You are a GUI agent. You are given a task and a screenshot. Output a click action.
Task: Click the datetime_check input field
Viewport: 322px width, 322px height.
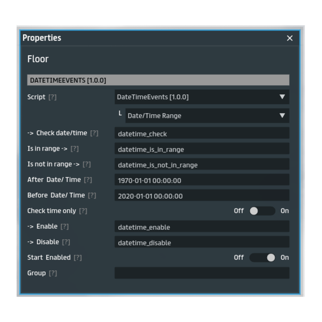point(202,133)
